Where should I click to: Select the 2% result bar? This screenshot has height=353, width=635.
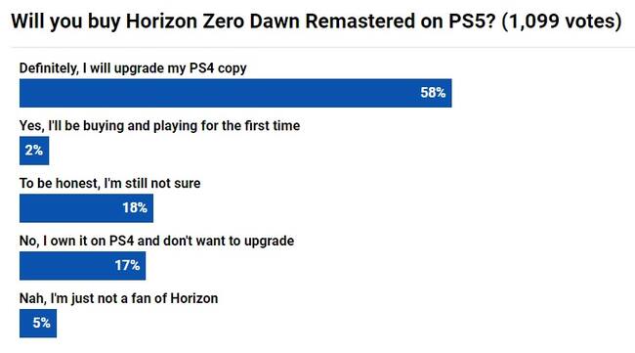(x=34, y=151)
